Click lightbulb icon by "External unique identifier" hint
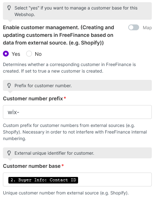This screenshot has width=154, height=197. [x=9, y=153]
